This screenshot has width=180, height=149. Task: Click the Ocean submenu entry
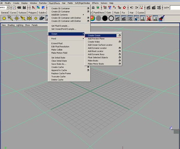(x=66, y=34)
